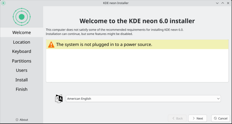Click the KDE neon logo in sidebar

tap(21, 17)
